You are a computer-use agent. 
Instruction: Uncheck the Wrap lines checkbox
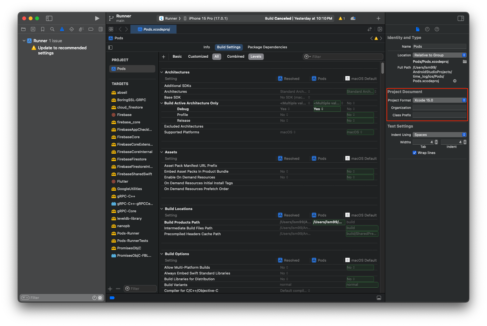[415, 153]
